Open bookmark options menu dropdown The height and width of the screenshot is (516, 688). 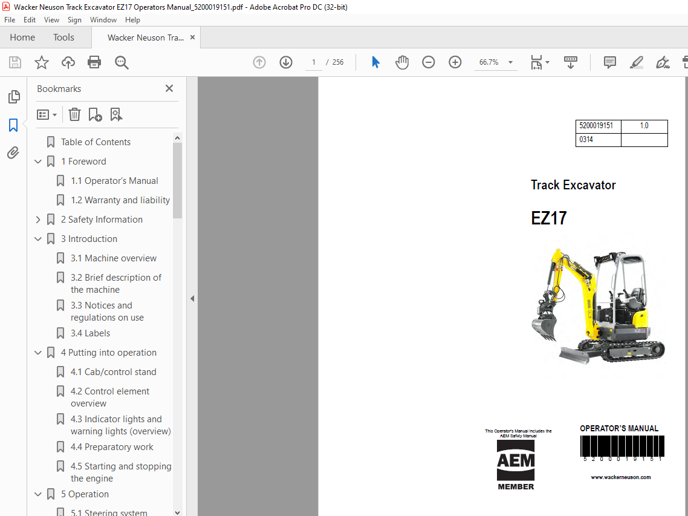47,114
